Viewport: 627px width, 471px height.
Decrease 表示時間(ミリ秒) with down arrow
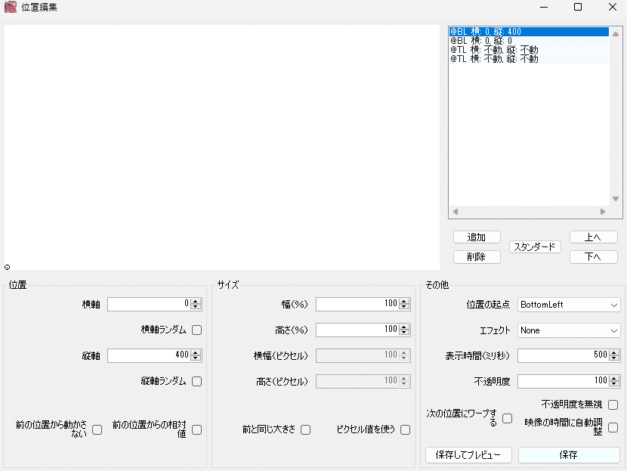tap(614, 358)
